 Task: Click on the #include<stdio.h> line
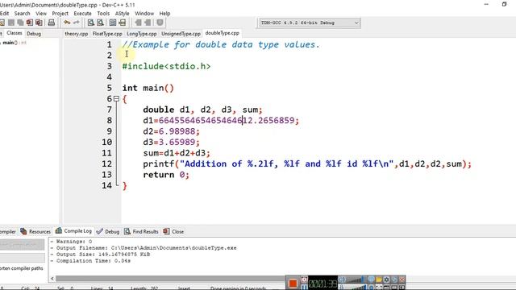pyautogui.click(x=167, y=66)
